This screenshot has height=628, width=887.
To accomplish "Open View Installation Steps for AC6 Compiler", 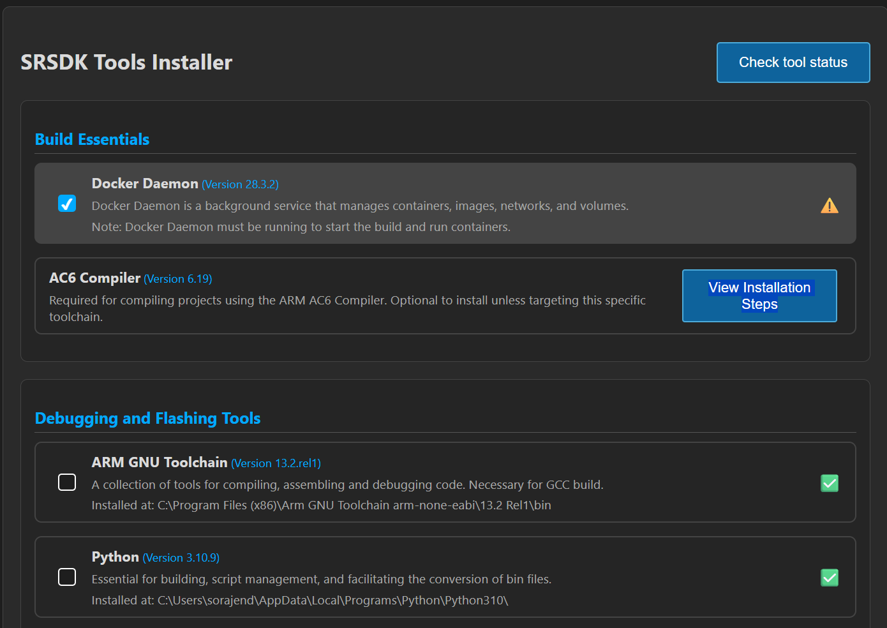I will pos(759,295).
